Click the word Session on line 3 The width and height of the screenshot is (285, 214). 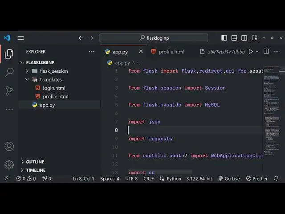click(x=215, y=88)
